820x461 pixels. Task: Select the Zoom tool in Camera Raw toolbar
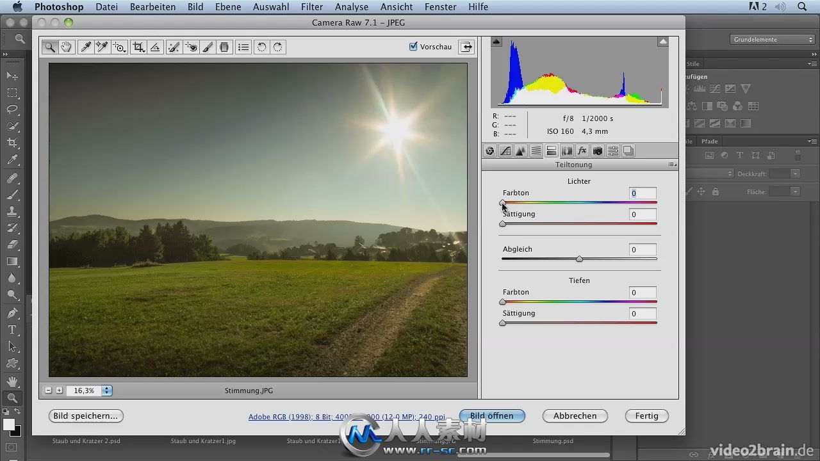pos(50,47)
